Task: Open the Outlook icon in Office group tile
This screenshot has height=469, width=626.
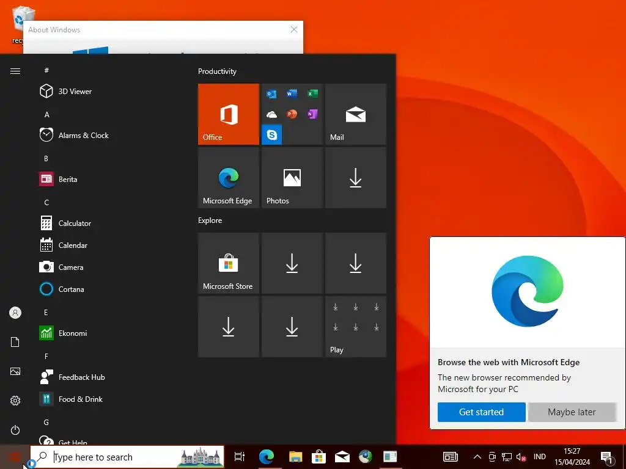Action: pos(271,93)
